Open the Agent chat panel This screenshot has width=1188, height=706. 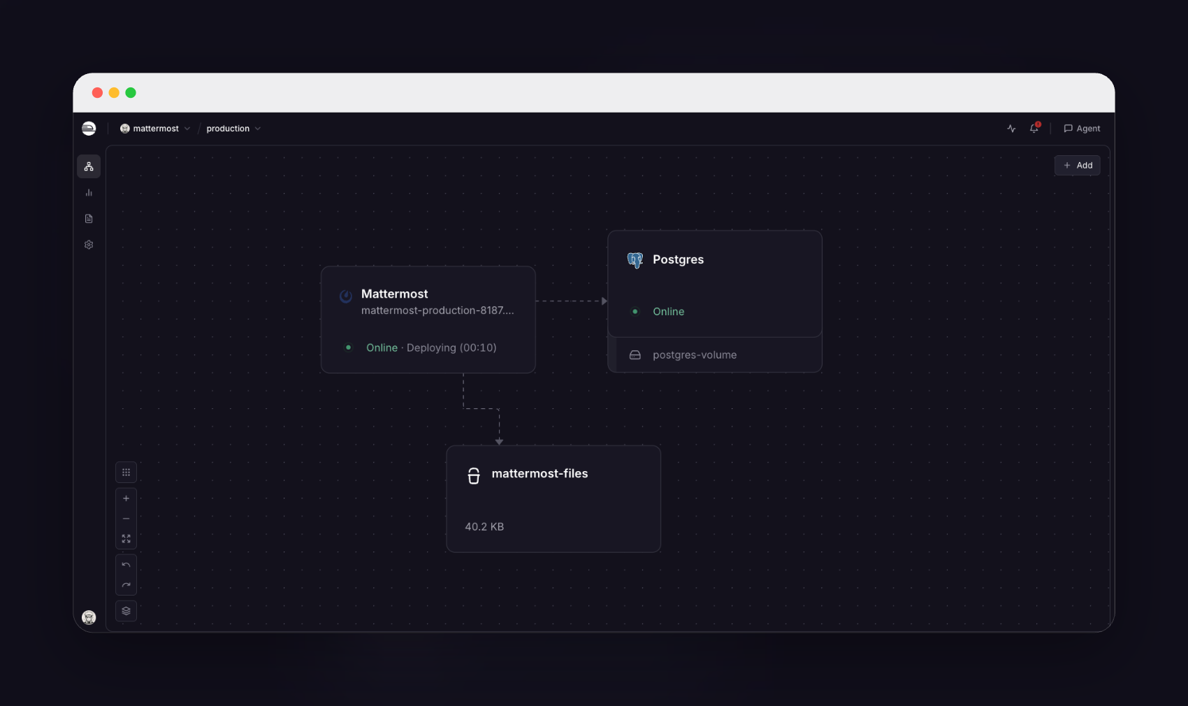1082,129
